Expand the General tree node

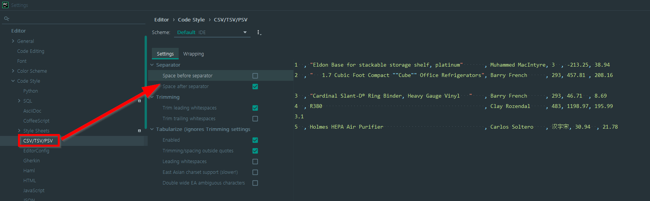pos(13,41)
